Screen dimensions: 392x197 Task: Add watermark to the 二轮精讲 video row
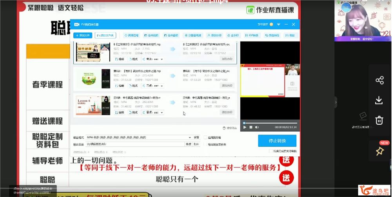click(227, 59)
